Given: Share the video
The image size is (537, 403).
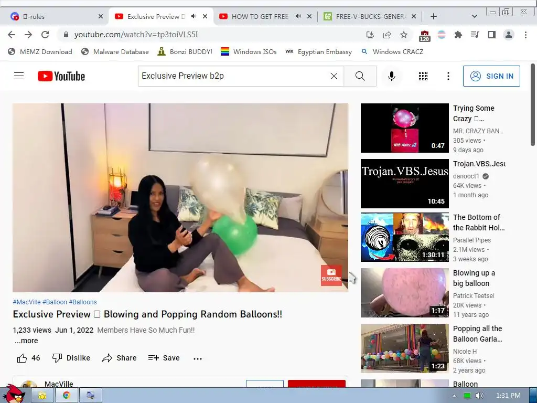Looking at the screenshot, I should pos(119,358).
